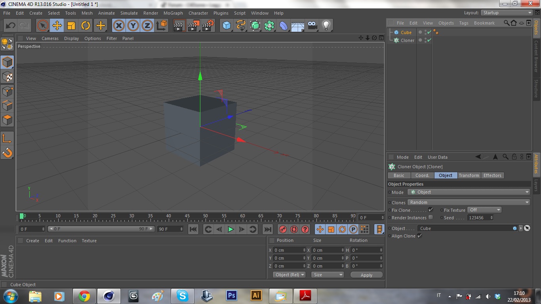541x304 pixels.
Task: Click the Render Settings clapperboard icon
Action: coord(208,26)
